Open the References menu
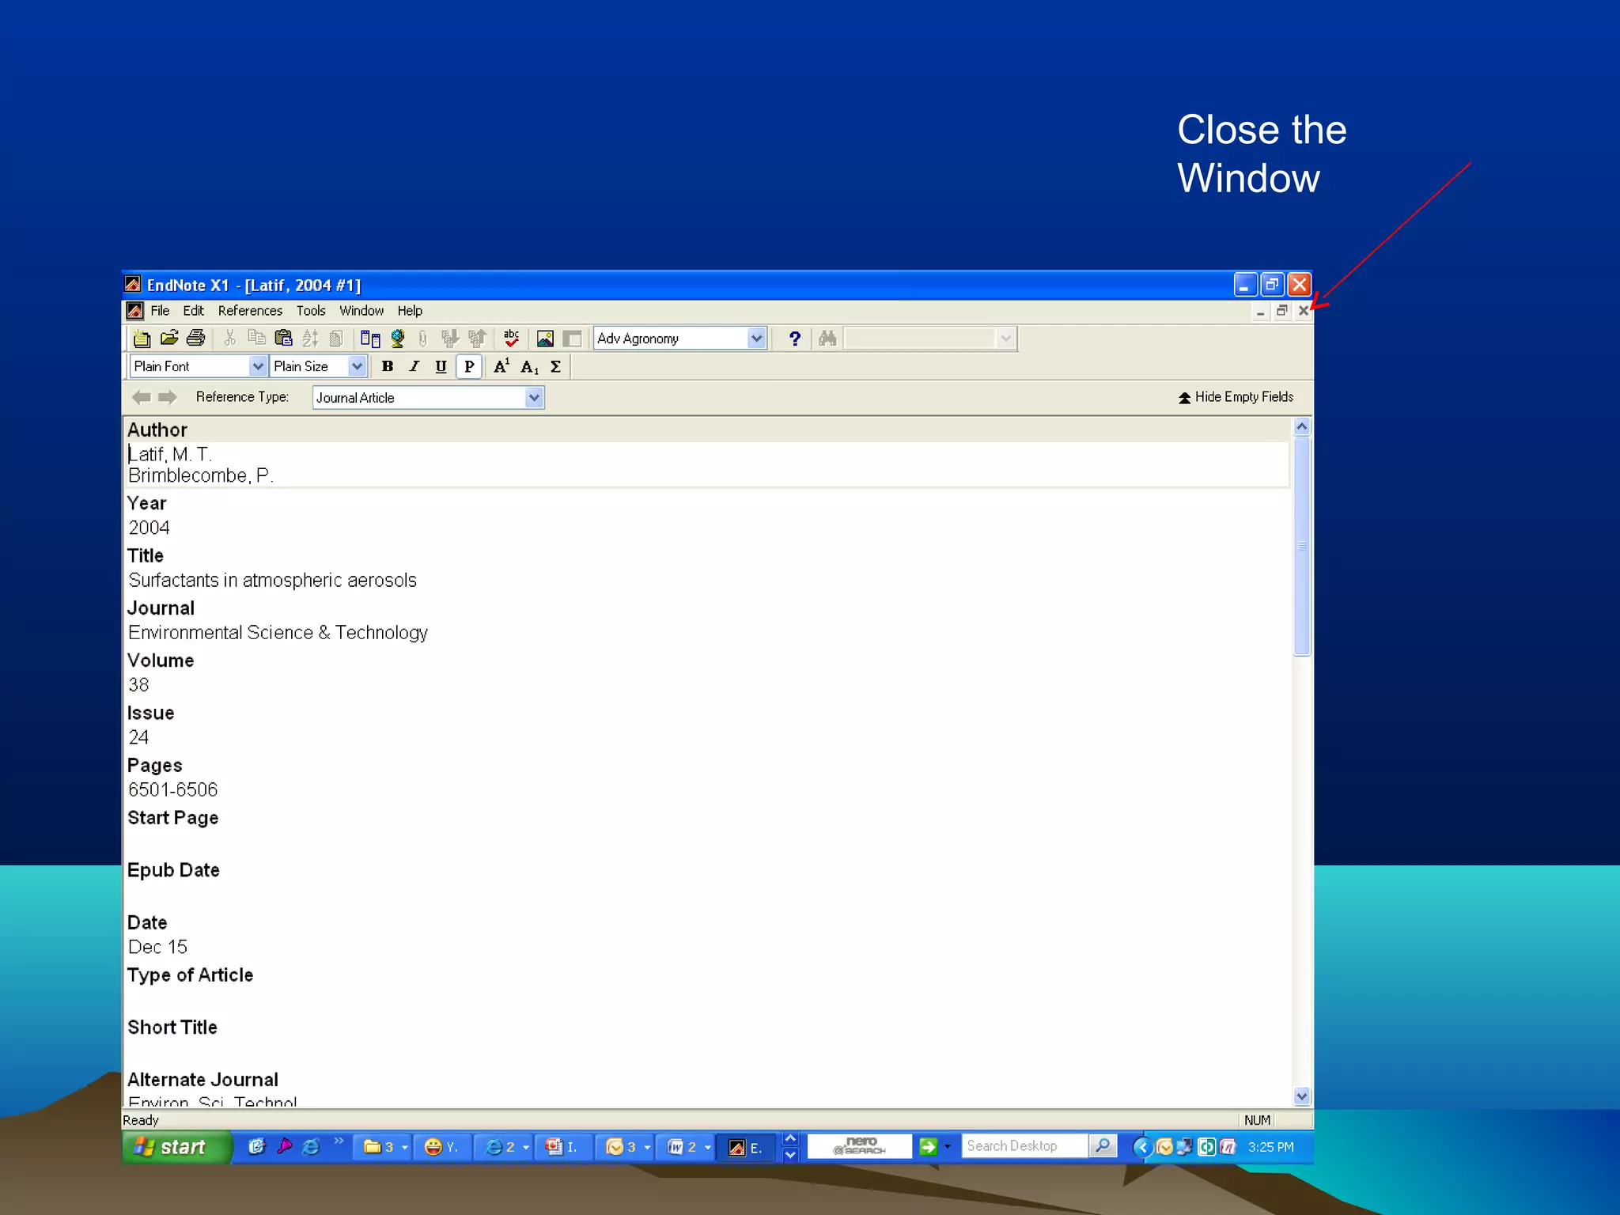Viewport: 1620px width, 1215px height. tap(250, 311)
